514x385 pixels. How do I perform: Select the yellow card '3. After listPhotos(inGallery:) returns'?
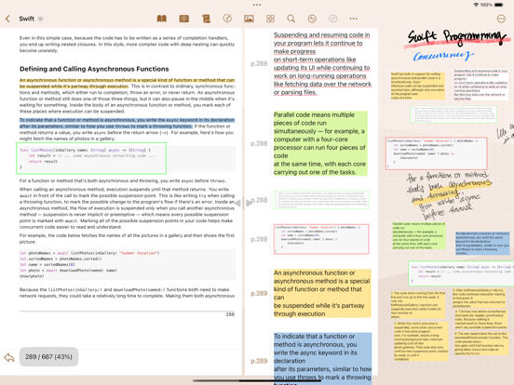click(479, 298)
